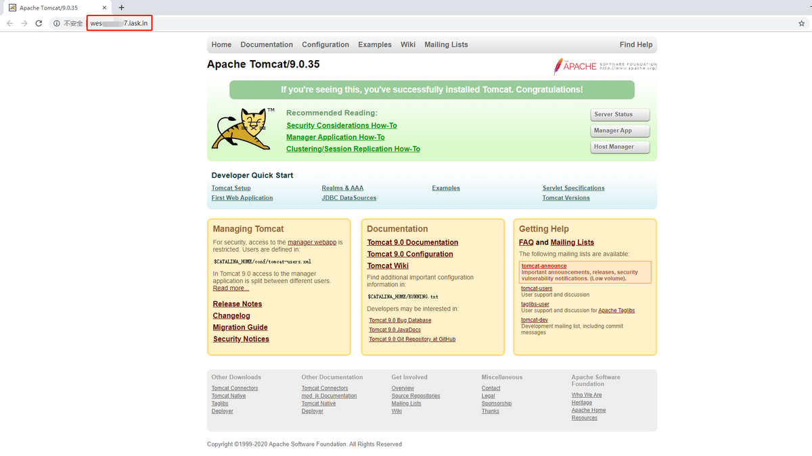Open the Servlet Specifications link

pyautogui.click(x=574, y=188)
